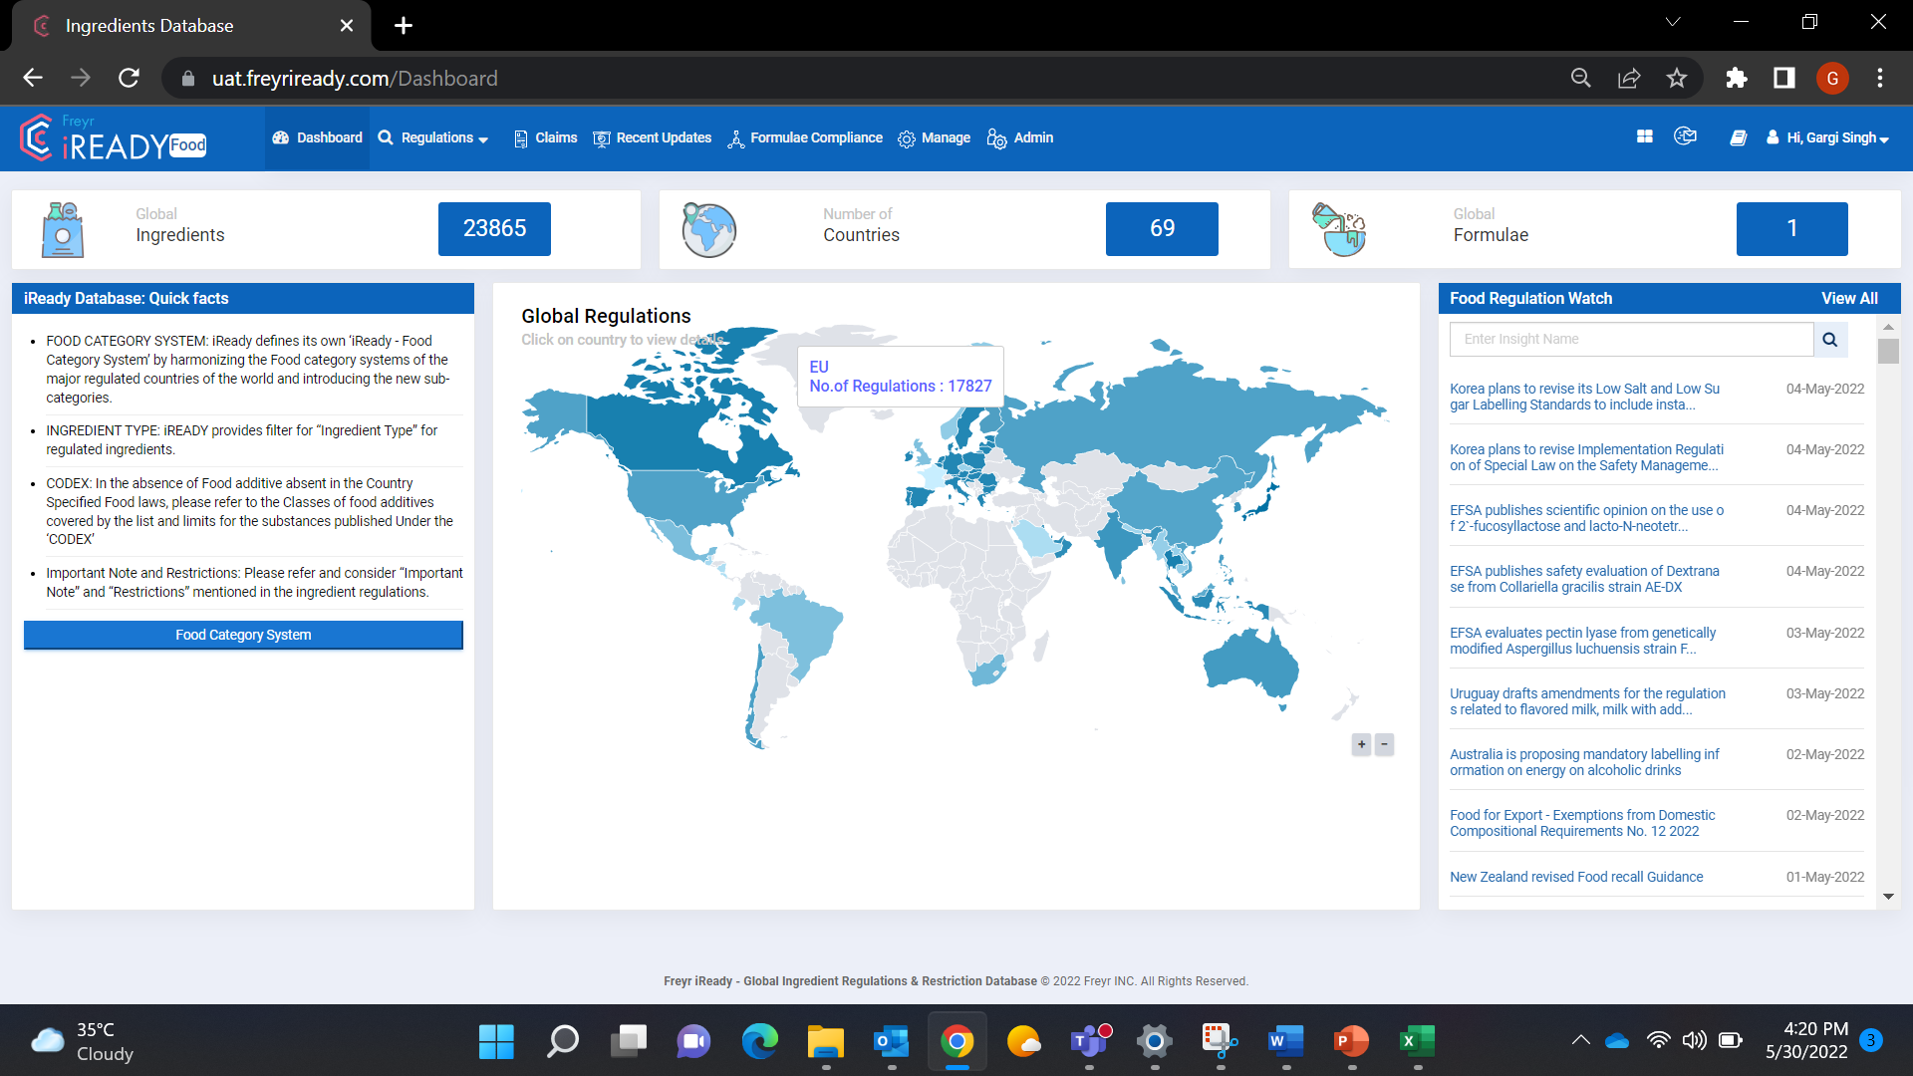
Task: Zoom out on the Global Regulations map
Action: (x=1384, y=744)
